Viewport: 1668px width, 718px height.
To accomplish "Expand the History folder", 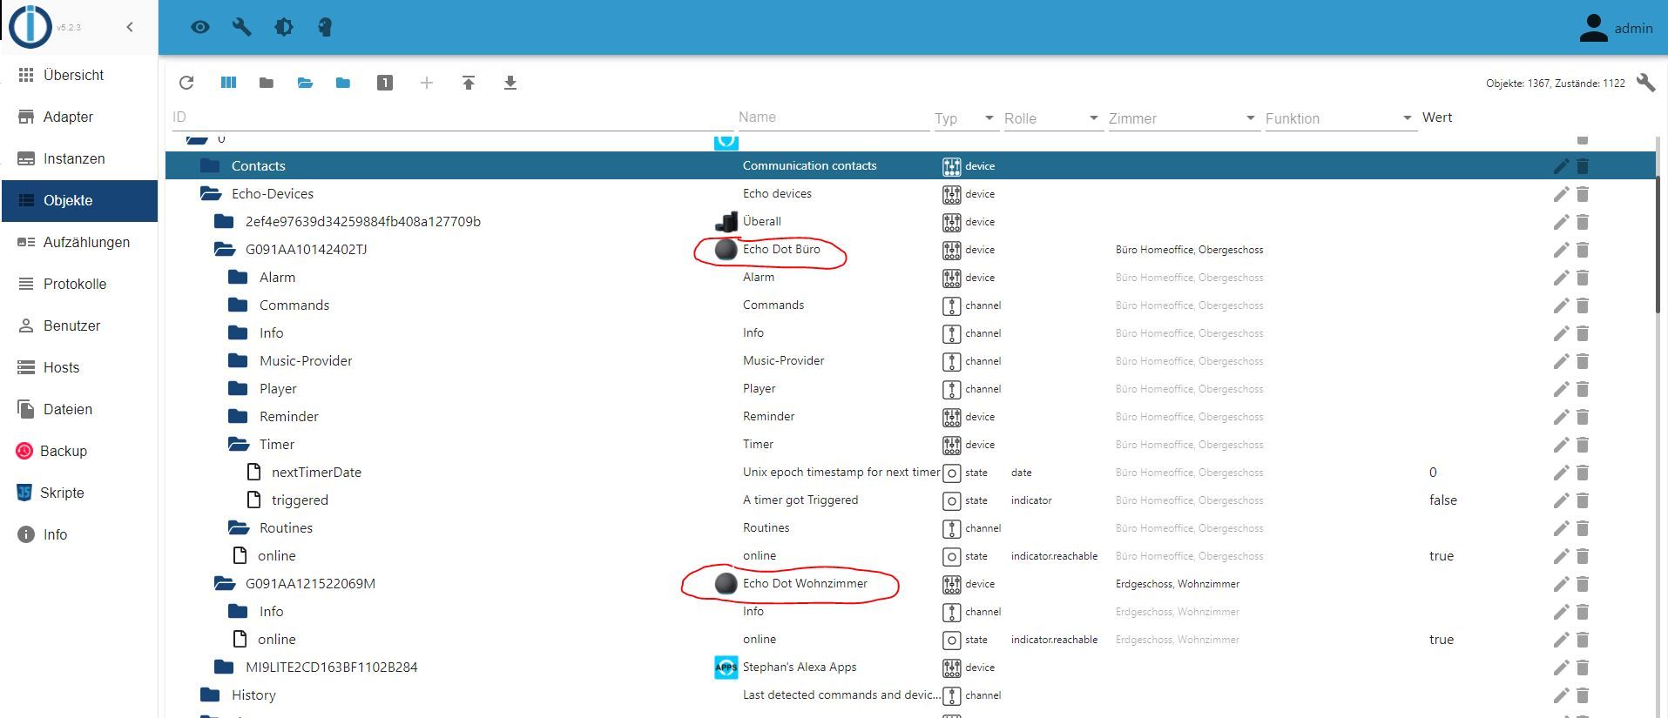I will click(x=210, y=695).
